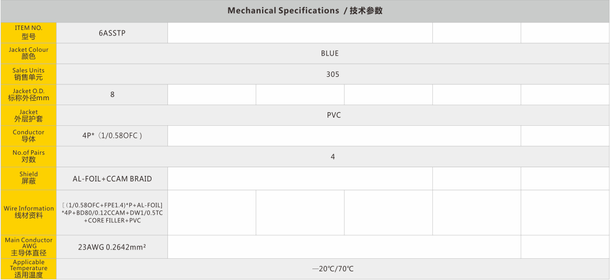Select the ITEM NO. row label
Viewport: 610px width, 280px height.
click(x=28, y=32)
